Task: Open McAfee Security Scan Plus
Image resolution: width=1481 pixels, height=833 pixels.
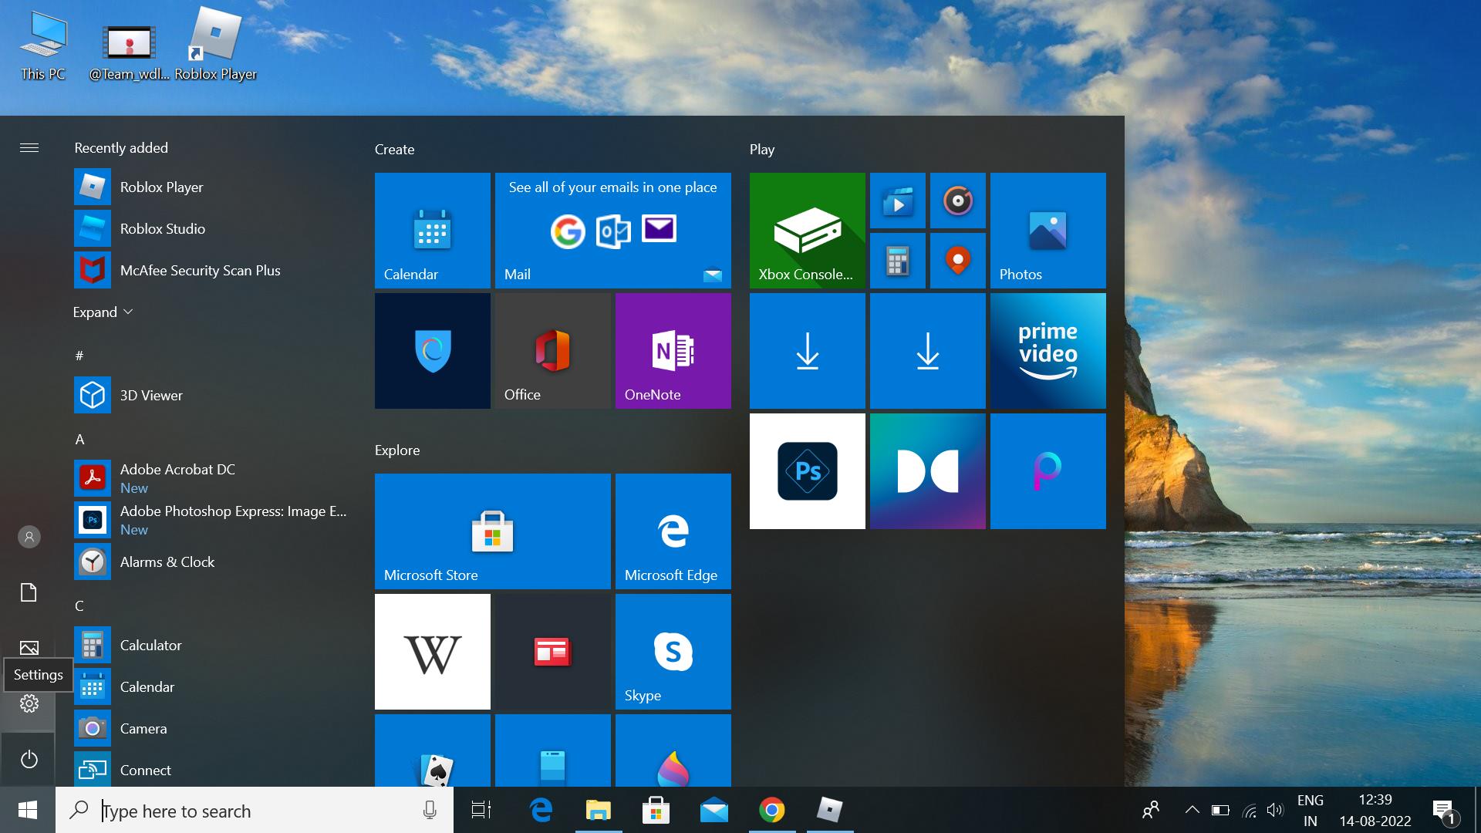Action: 210,271
